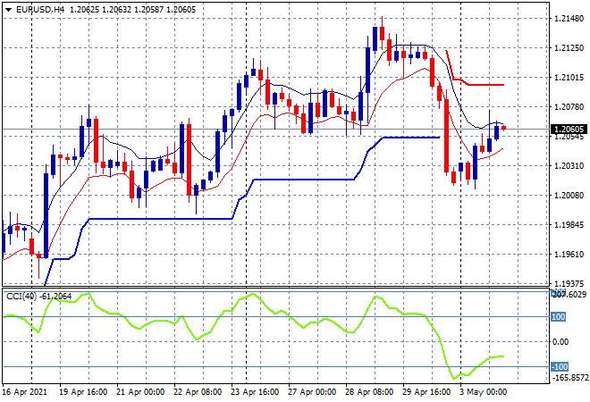Viewport: 590px width, 402px height.
Task: Click the CCI 100 level label
Action: tap(558, 317)
